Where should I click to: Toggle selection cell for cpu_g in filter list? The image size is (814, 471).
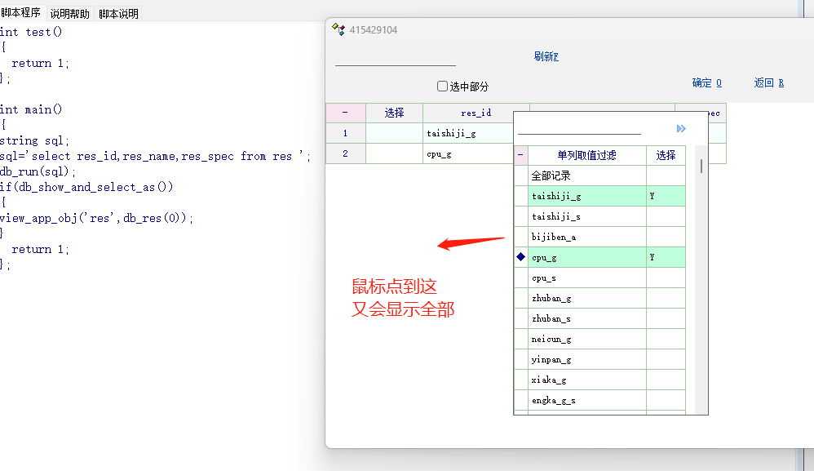point(666,257)
